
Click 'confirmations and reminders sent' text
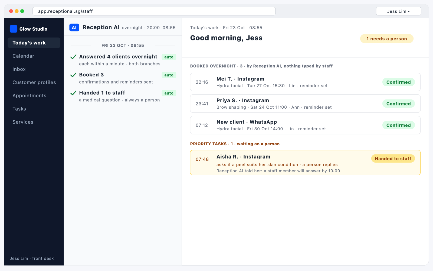click(x=116, y=82)
